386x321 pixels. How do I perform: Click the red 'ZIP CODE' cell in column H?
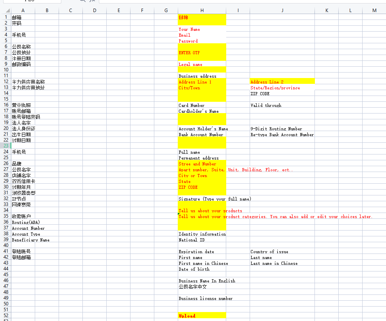point(202,187)
